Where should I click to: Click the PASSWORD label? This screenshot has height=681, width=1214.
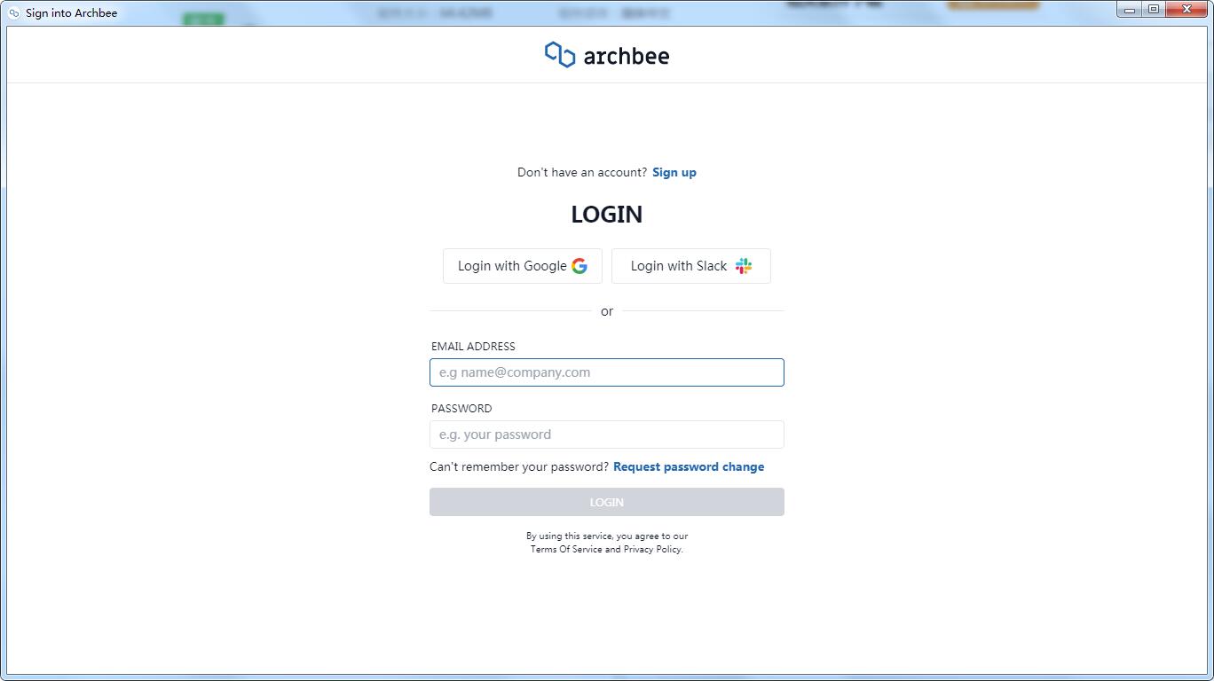pos(461,409)
